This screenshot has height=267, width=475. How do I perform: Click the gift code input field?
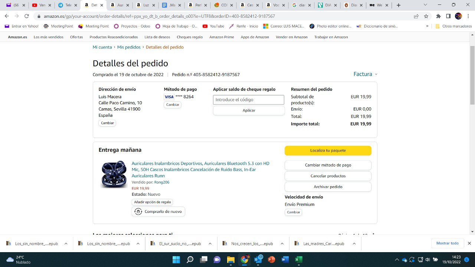click(x=249, y=100)
